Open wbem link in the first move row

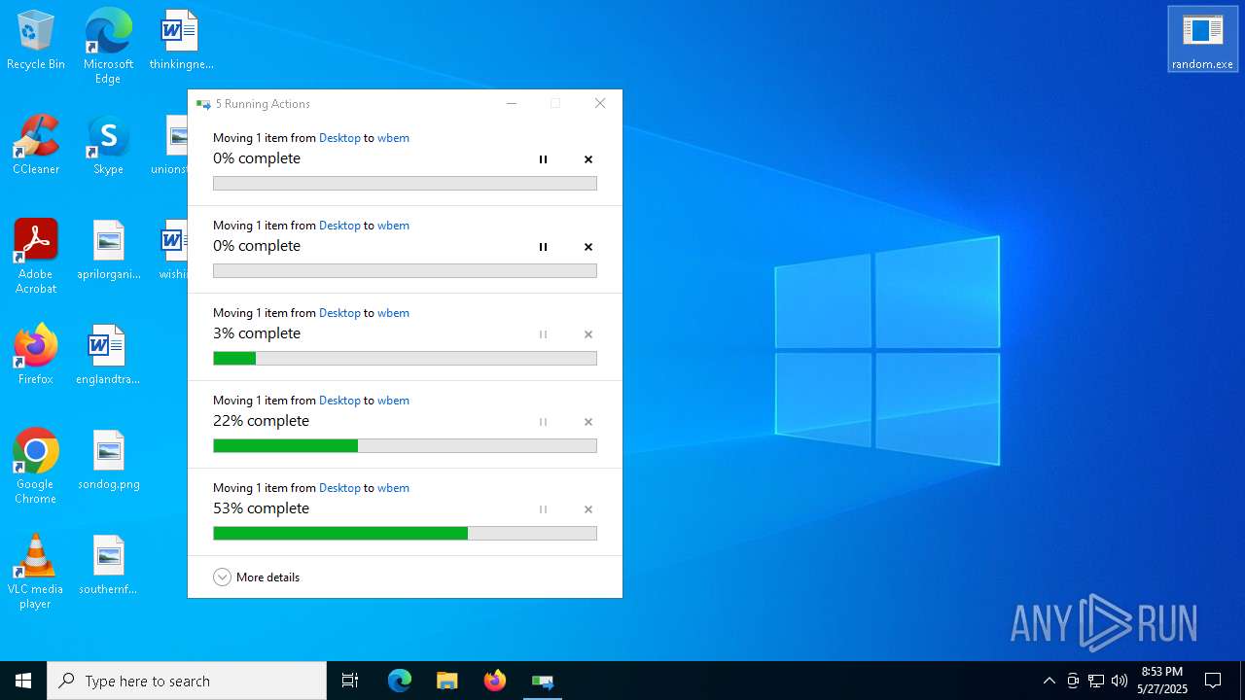click(393, 138)
